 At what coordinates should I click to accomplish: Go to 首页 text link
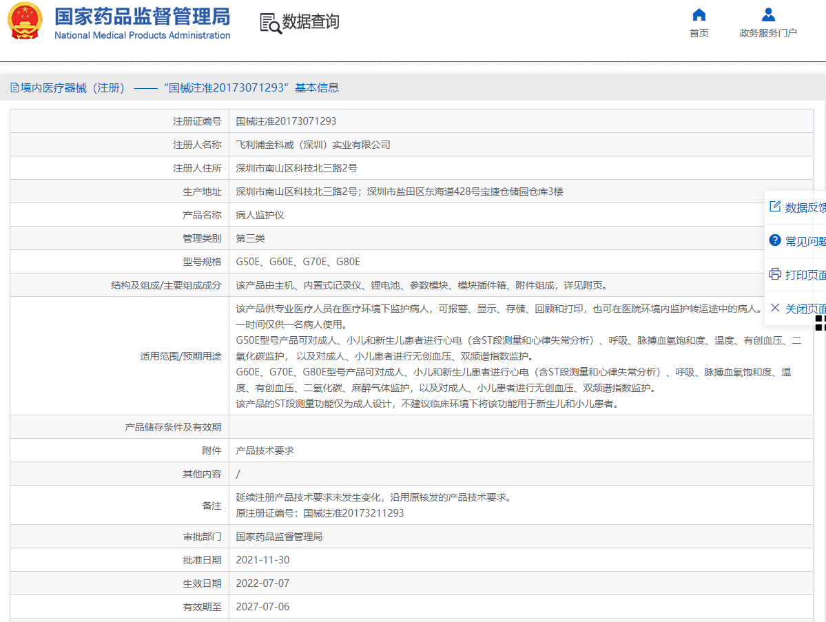pos(699,33)
